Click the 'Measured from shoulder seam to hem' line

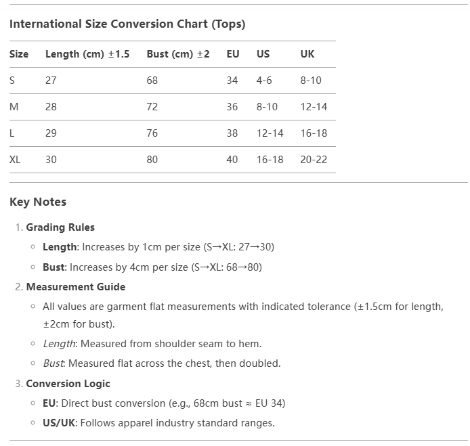point(152,344)
